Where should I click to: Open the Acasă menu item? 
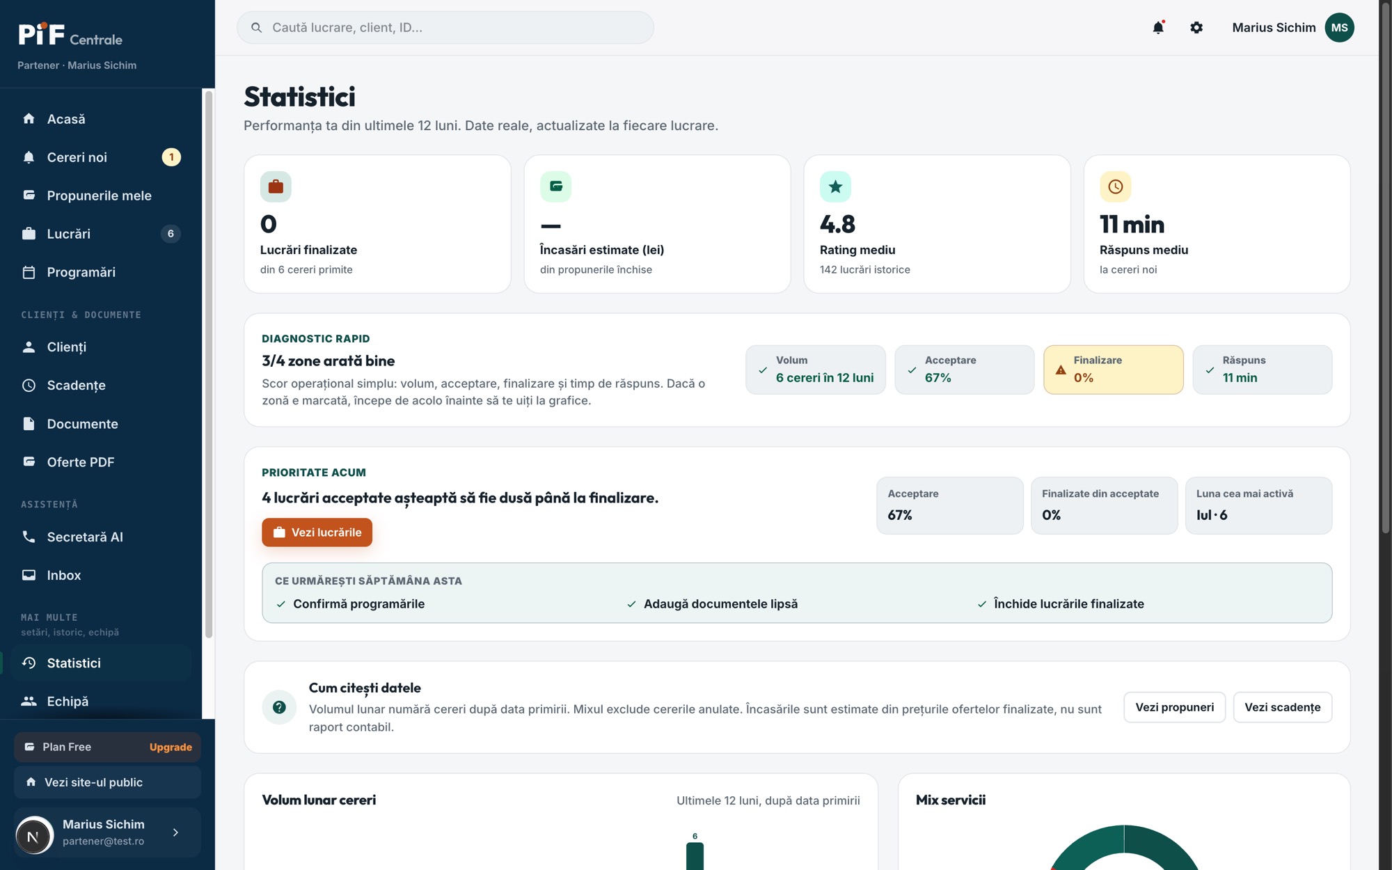point(101,118)
